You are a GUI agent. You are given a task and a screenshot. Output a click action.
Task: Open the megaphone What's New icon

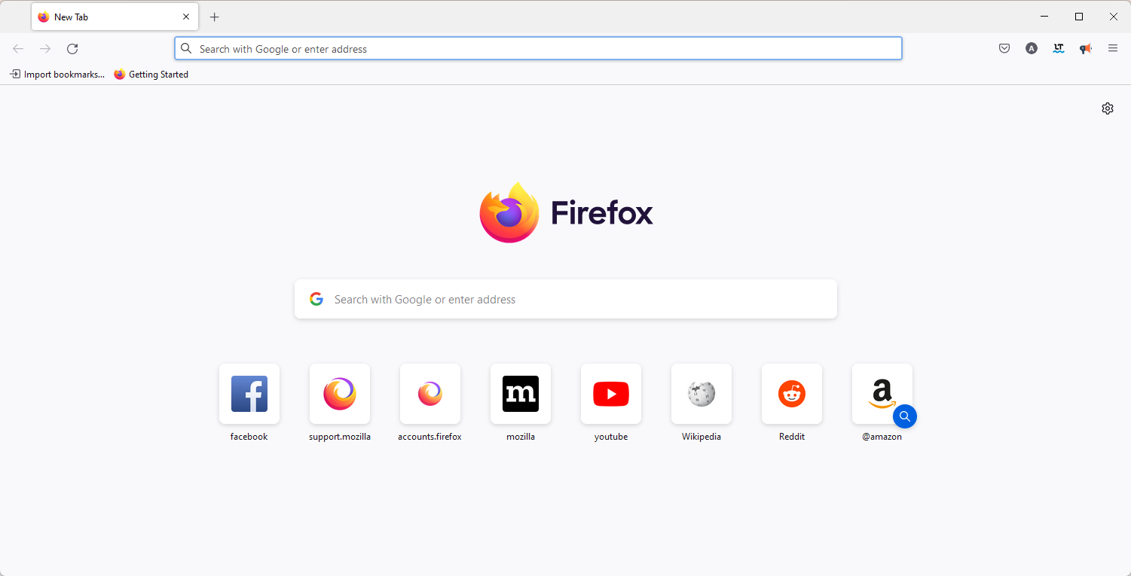1086,49
